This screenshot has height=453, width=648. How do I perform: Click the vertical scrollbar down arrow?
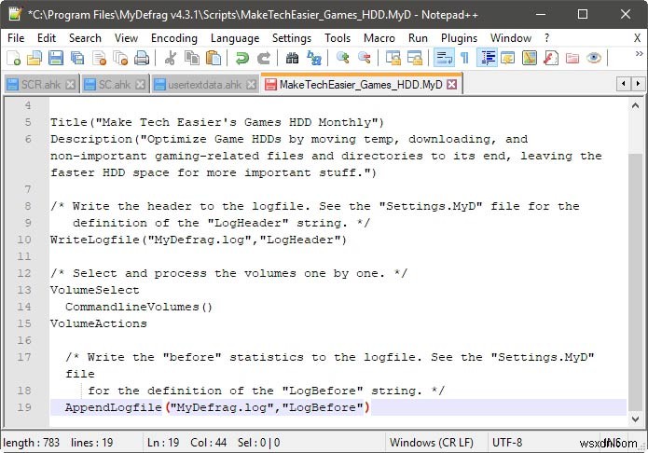click(635, 419)
